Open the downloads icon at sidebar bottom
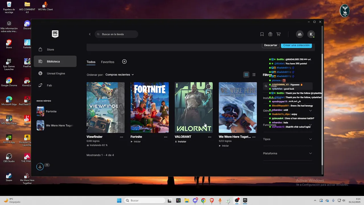 tap(40, 167)
